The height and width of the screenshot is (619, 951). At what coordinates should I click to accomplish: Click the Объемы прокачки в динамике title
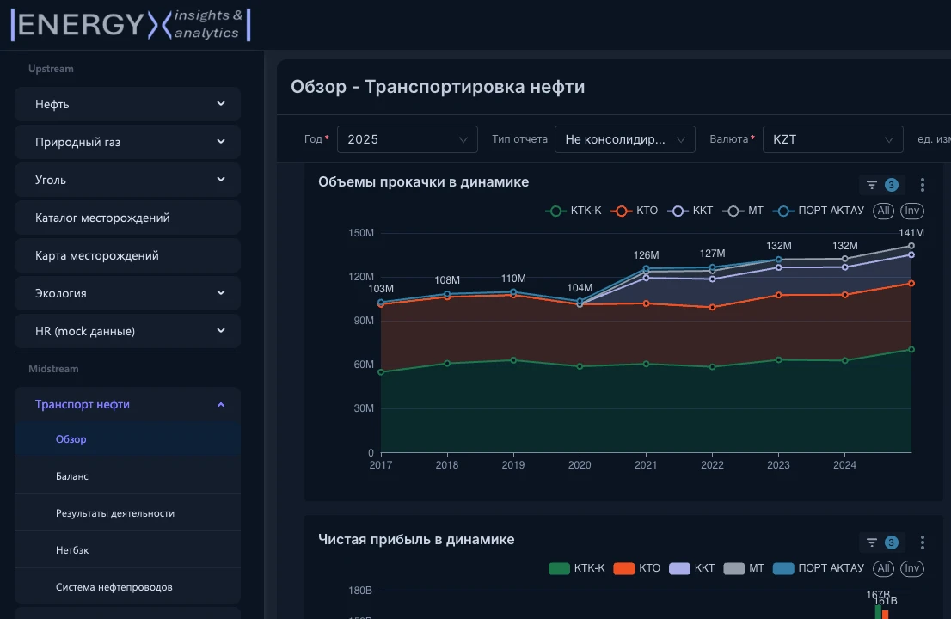coord(423,182)
